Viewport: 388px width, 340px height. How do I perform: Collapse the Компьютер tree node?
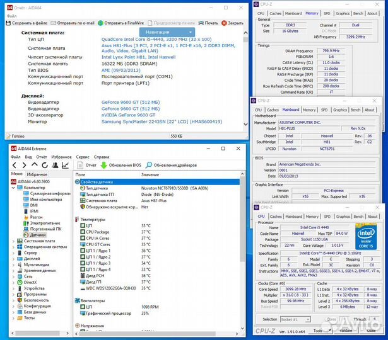13,188
